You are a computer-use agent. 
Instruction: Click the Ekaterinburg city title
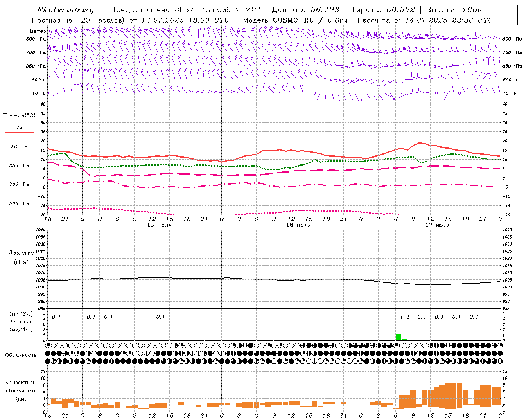pyautogui.click(x=65, y=10)
